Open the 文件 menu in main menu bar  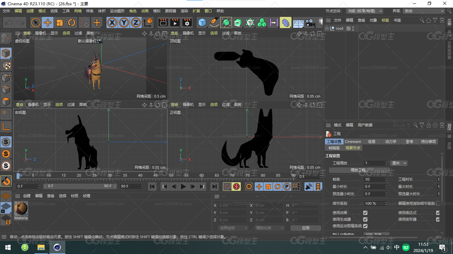pos(6,11)
